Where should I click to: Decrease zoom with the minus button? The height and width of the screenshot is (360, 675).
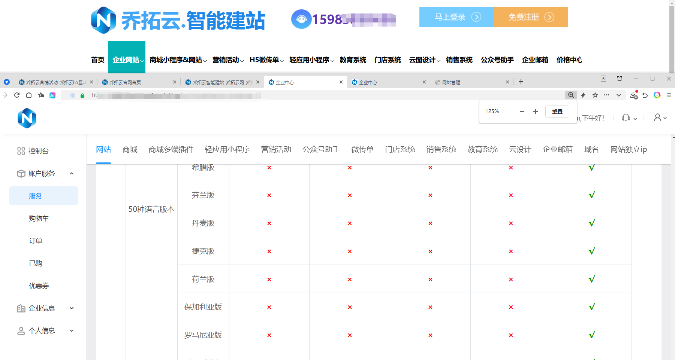point(522,112)
